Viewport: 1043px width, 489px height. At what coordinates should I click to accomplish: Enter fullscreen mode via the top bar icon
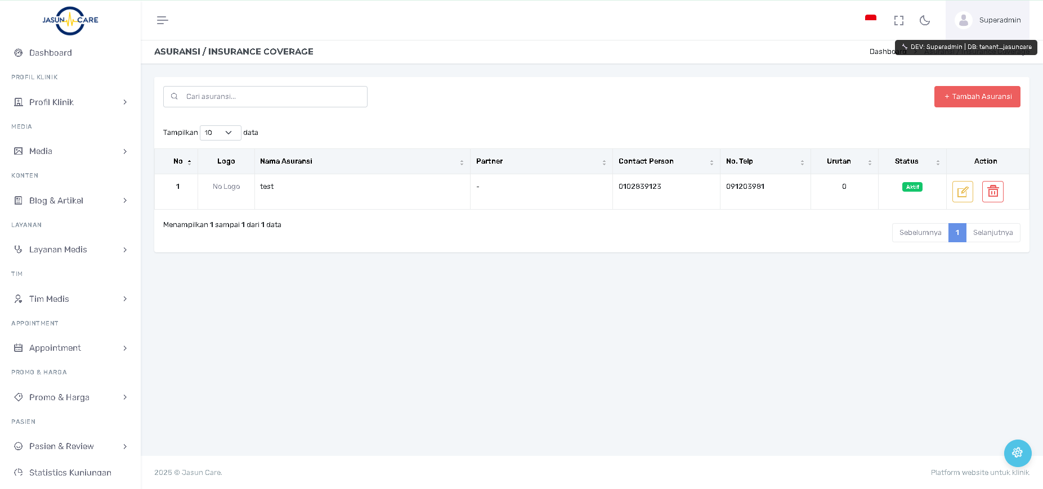click(x=898, y=20)
